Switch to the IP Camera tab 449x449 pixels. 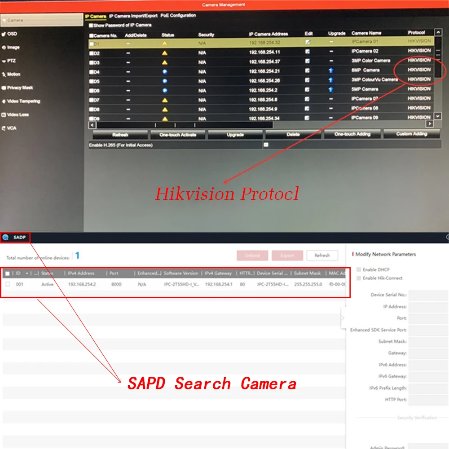tap(96, 16)
